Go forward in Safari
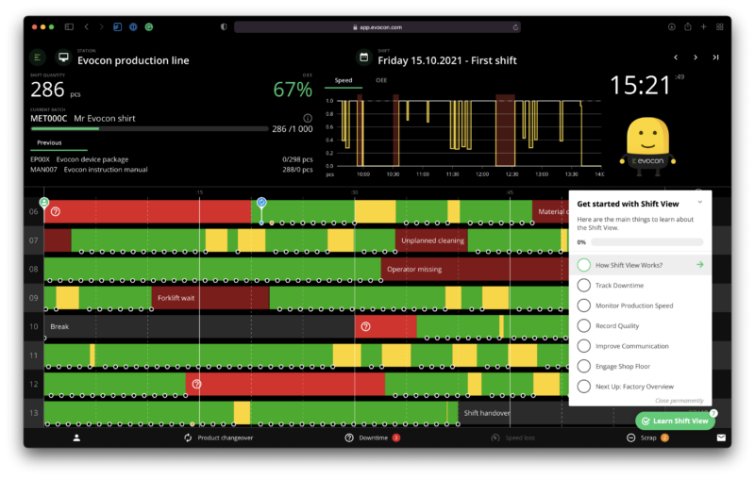 (102, 27)
